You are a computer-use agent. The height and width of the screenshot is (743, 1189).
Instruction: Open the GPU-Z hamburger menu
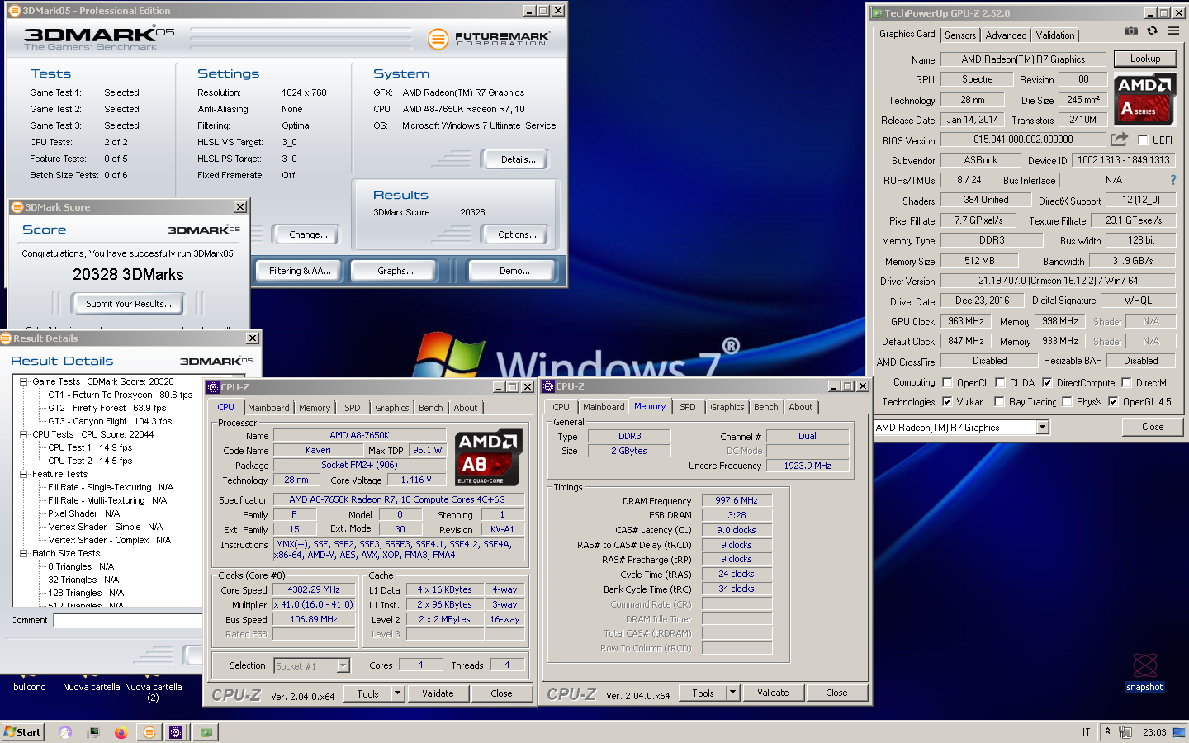[1173, 31]
